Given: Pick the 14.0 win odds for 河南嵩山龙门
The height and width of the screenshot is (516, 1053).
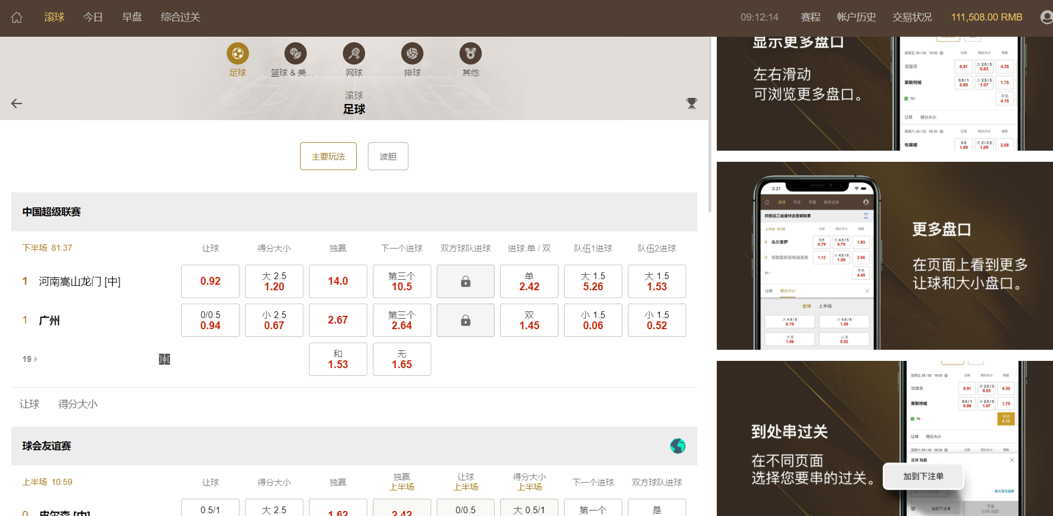Looking at the screenshot, I should click(x=338, y=281).
